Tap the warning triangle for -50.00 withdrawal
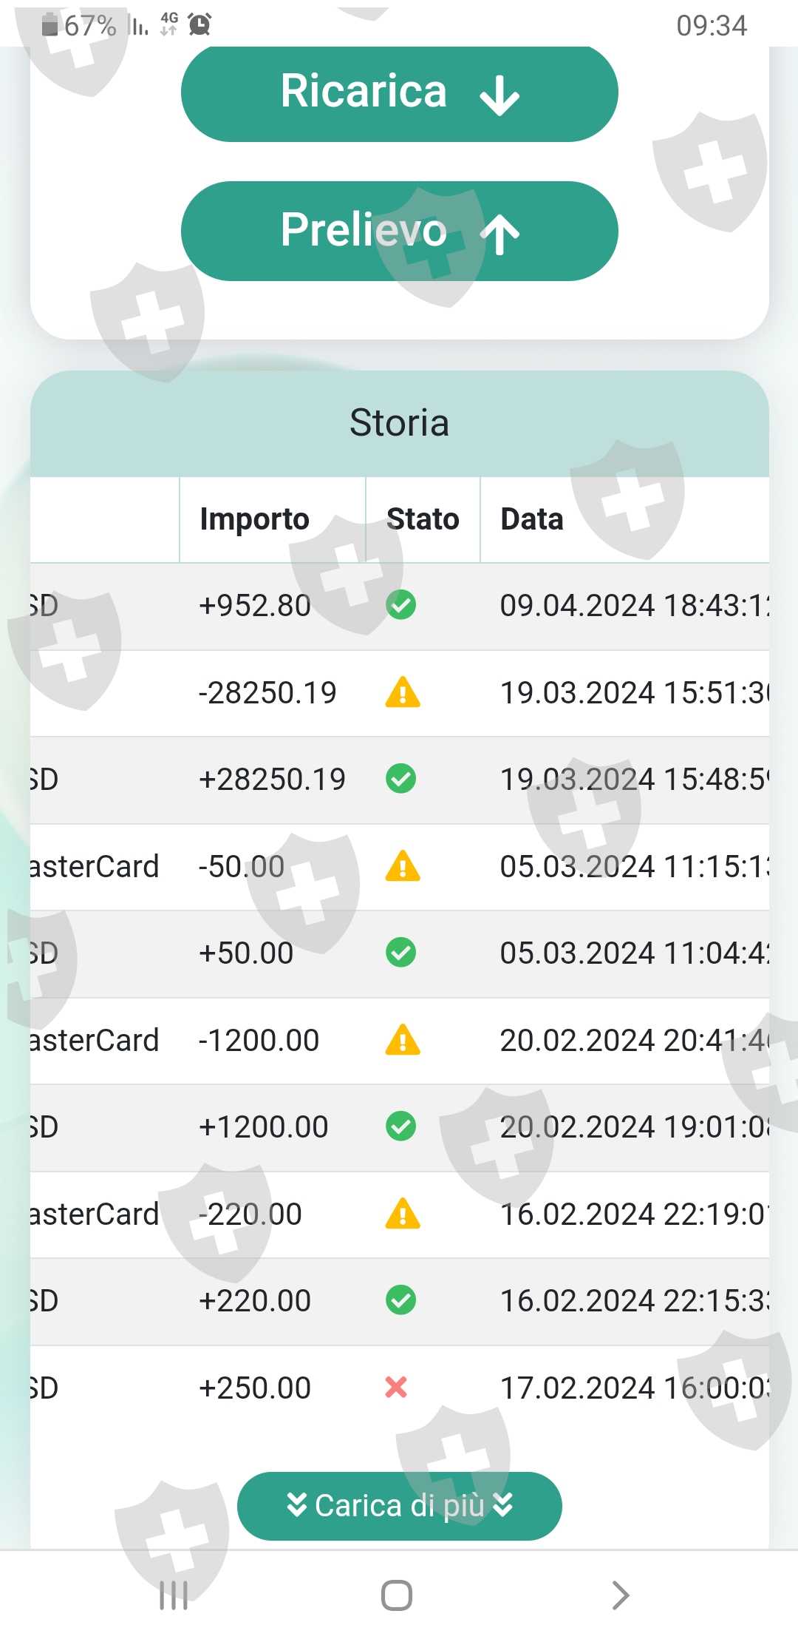 [x=403, y=866]
